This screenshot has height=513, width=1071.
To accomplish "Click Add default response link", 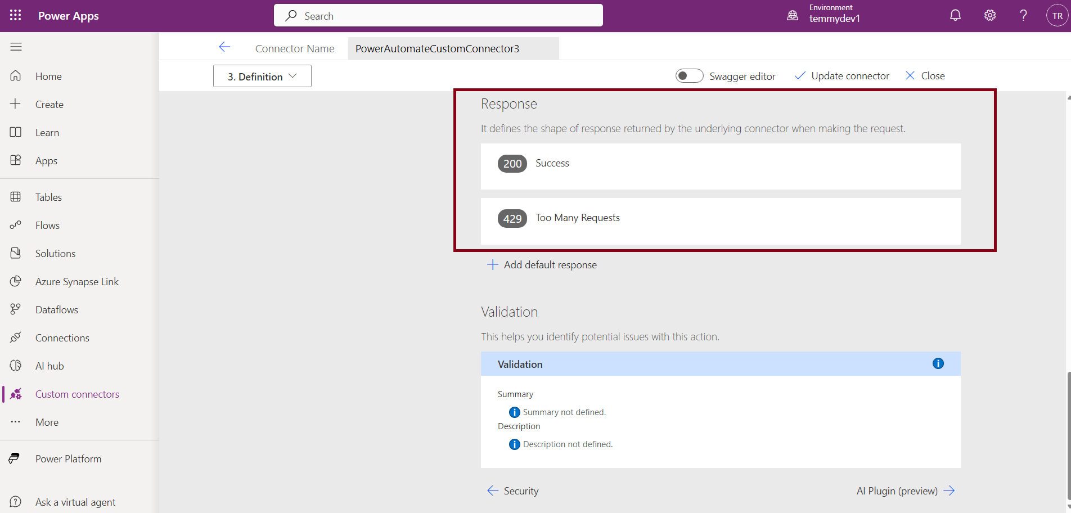I will (542, 264).
